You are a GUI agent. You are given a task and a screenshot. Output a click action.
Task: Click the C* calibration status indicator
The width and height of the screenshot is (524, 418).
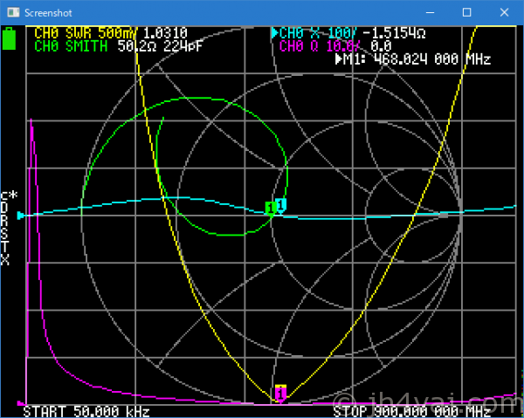pos(7,195)
